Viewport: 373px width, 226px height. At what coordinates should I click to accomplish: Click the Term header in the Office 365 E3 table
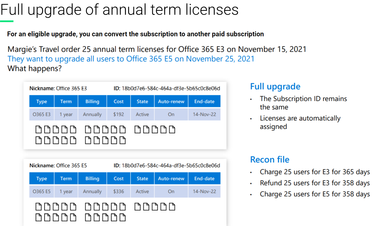coord(66,101)
